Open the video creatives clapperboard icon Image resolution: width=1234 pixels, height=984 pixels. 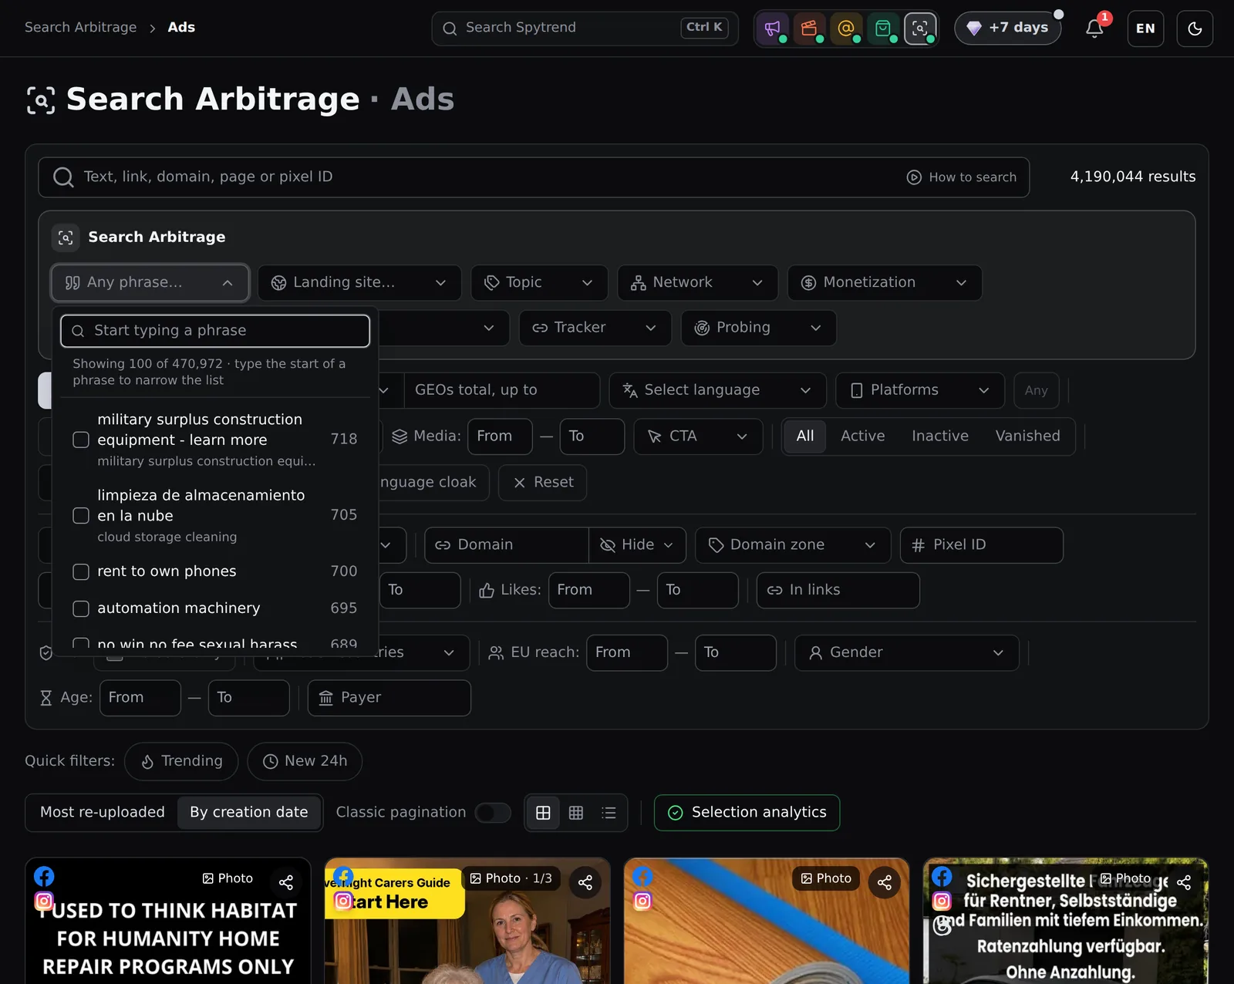(x=809, y=29)
